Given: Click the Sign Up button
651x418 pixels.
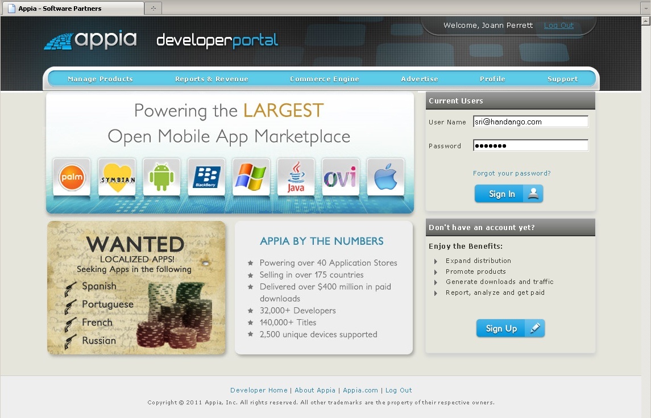Looking at the screenshot, I should pos(510,328).
